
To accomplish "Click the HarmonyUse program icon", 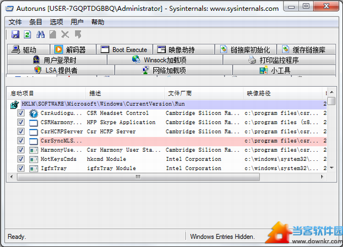I will tap(34, 150).
